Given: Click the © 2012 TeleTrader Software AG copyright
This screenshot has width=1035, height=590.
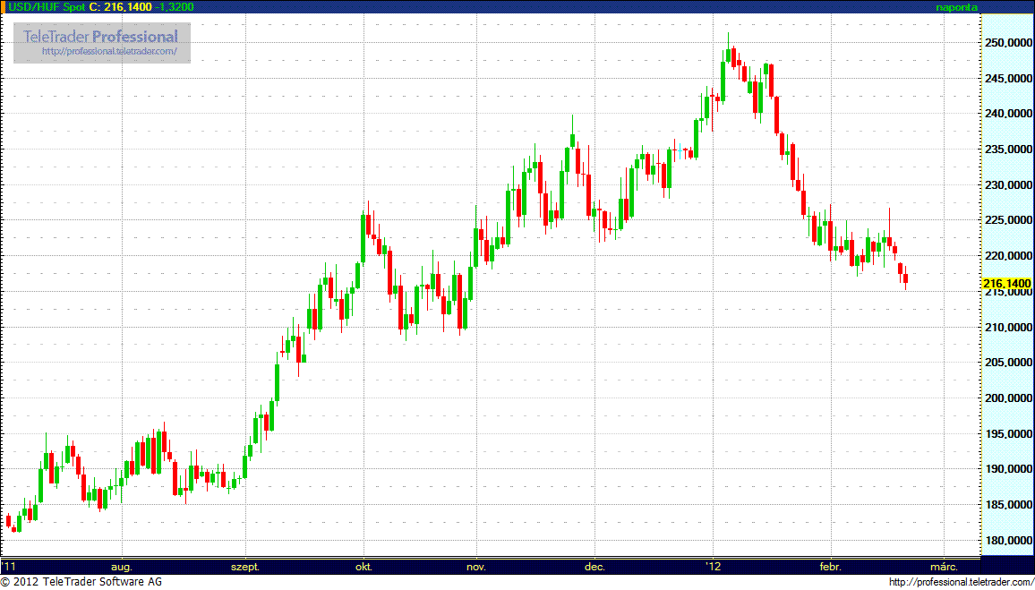Looking at the screenshot, I should coord(81,582).
